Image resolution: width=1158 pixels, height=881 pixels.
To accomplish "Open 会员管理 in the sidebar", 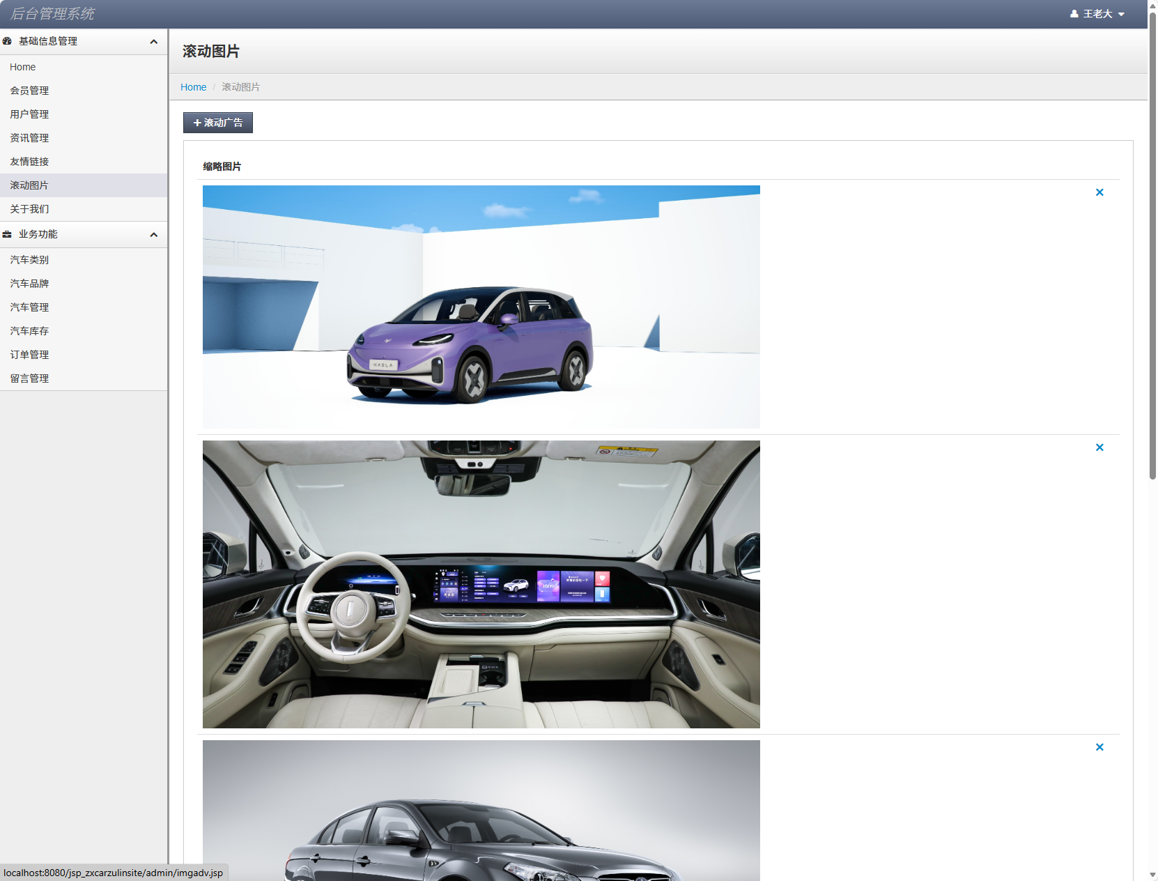I will [29, 91].
